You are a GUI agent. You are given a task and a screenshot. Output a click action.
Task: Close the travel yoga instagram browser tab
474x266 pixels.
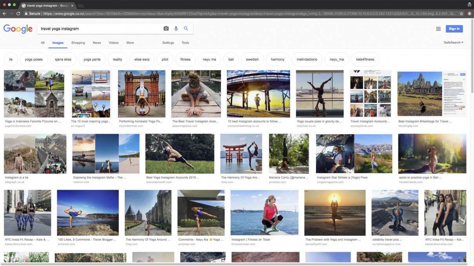(x=72, y=5)
